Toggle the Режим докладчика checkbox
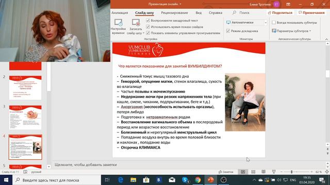 [228, 31]
